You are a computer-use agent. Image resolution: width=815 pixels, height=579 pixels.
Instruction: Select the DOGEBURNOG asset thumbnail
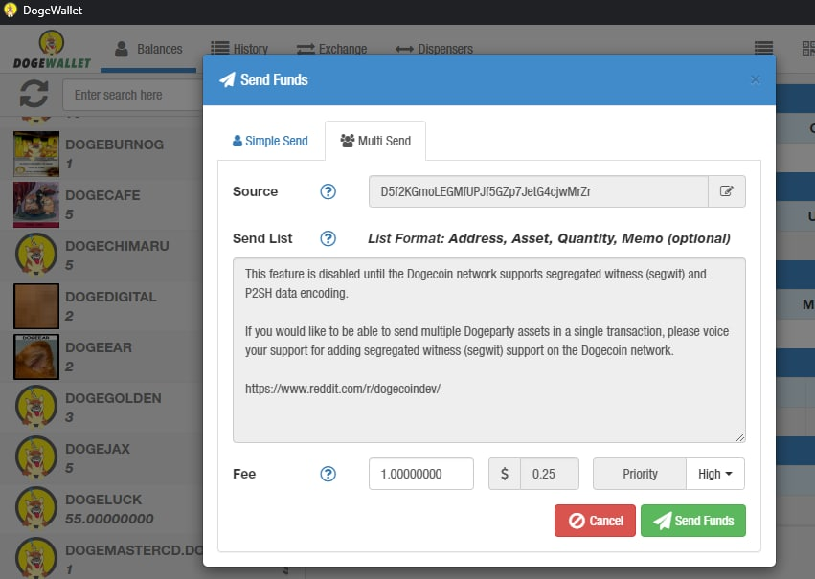(x=36, y=154)
